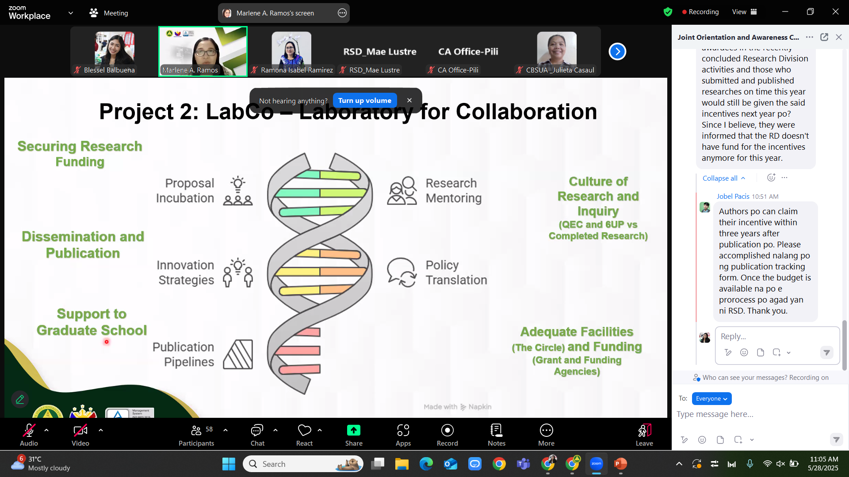Expand audio options arrow
This screenshot has width=849, height=477.
pos(46,430)
